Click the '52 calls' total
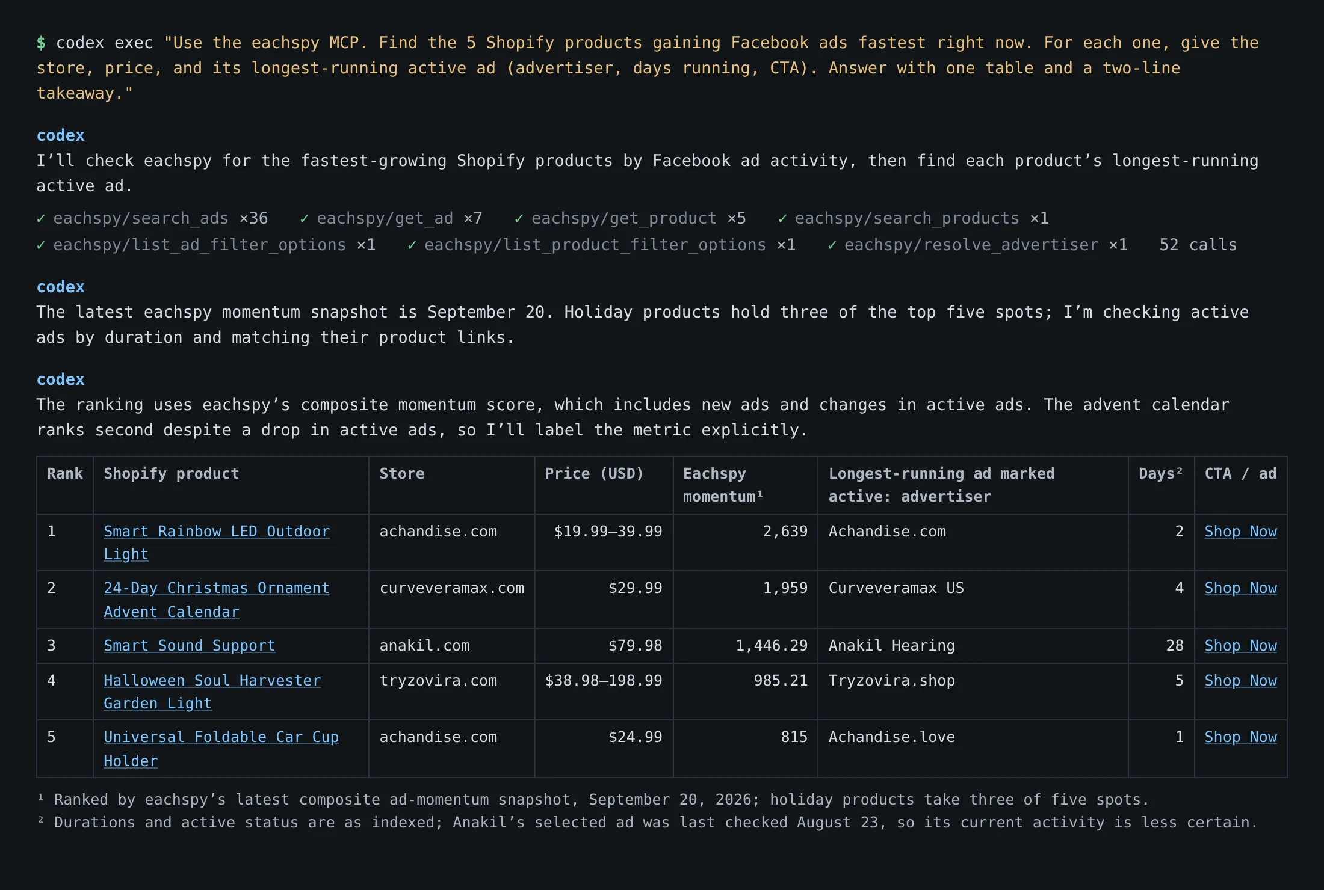 [x=1198, y=245]
